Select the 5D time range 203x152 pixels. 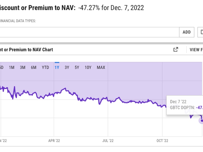click(1, 67)
